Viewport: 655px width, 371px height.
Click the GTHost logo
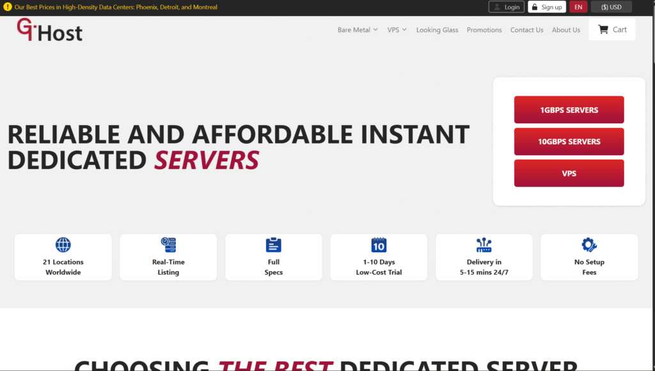(50, 30)
